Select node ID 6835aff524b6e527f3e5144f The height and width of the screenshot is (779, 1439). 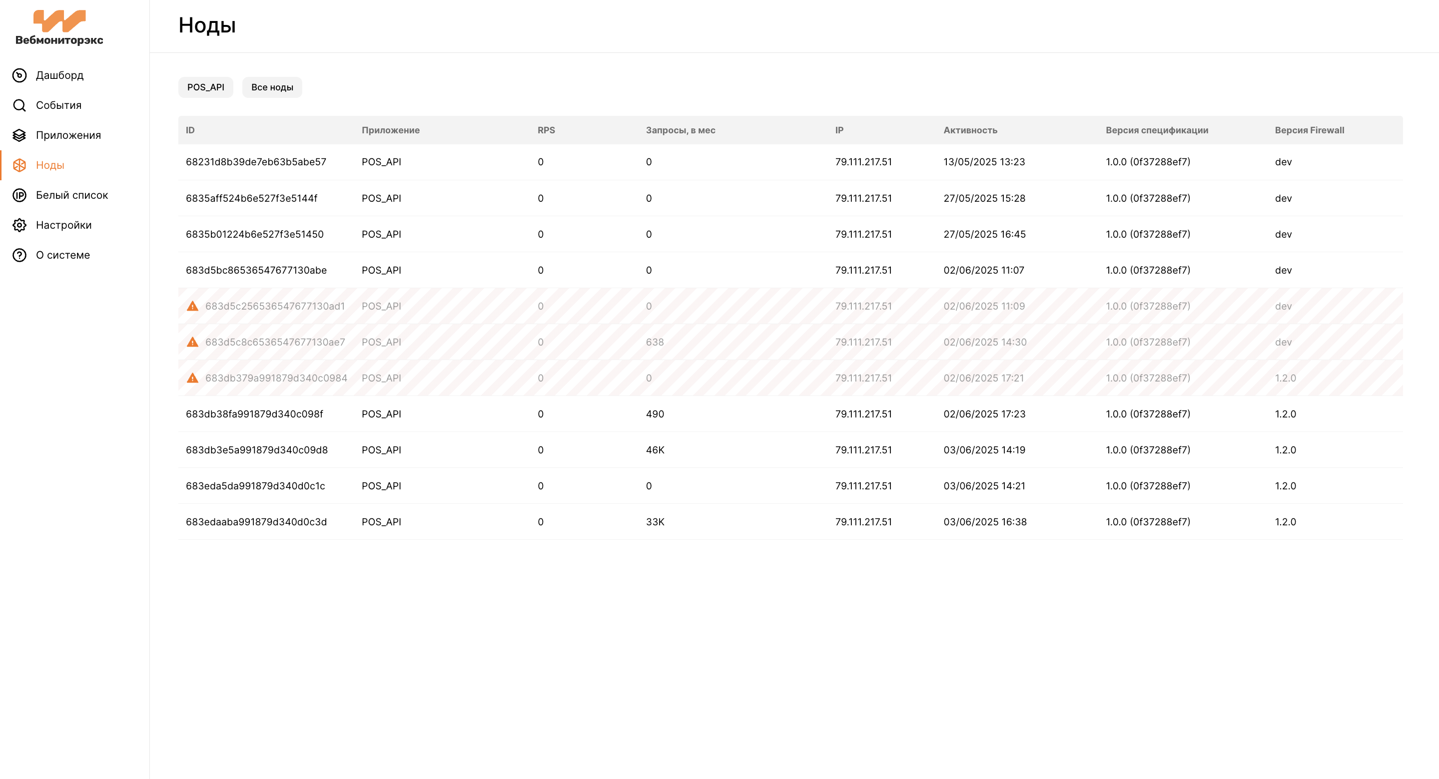[x=251, y=198]
